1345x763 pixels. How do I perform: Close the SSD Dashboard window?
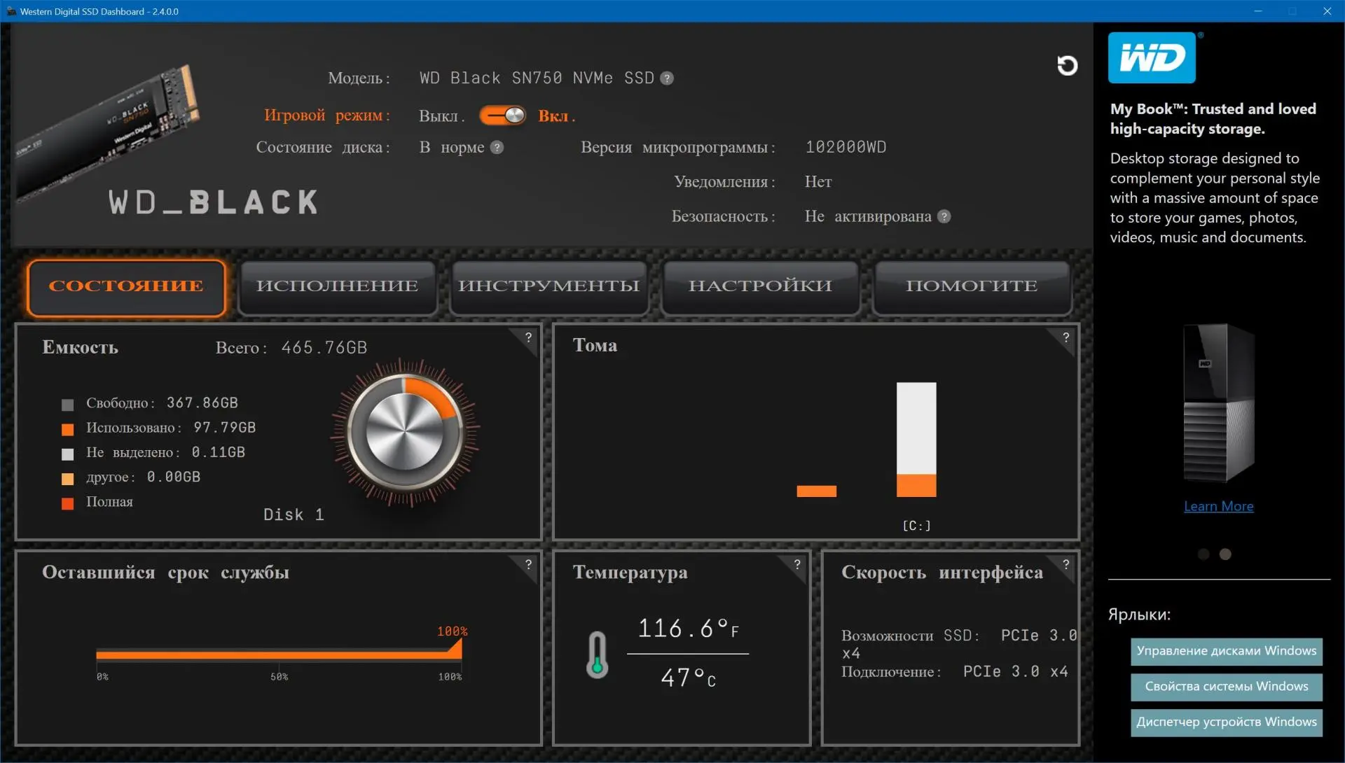1327,11
